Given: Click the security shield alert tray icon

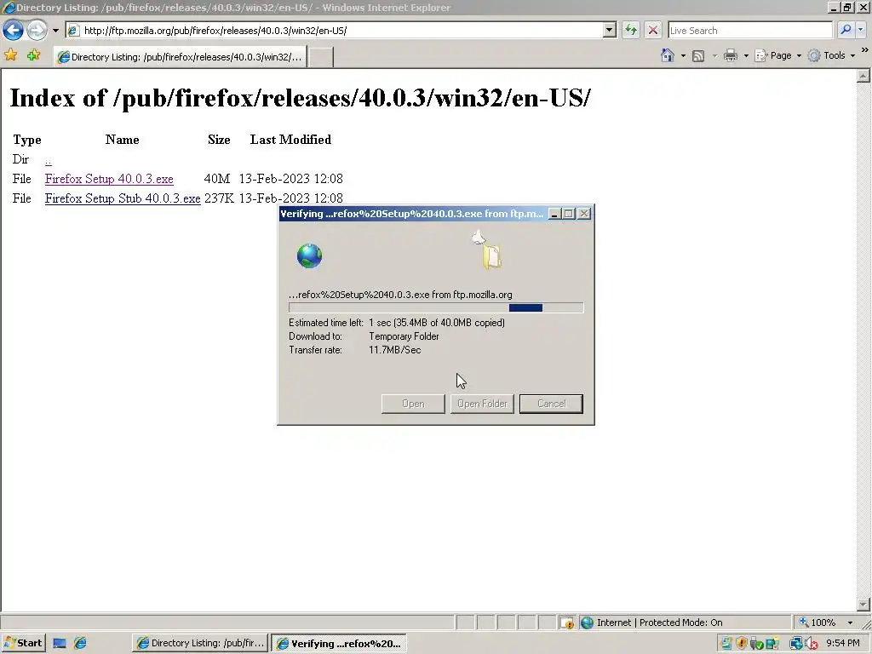Looking at the screenshot, I should point(742,644).
